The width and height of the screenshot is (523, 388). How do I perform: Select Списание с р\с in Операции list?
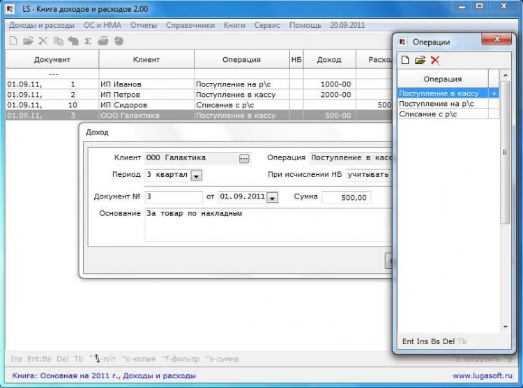(443, 114)
